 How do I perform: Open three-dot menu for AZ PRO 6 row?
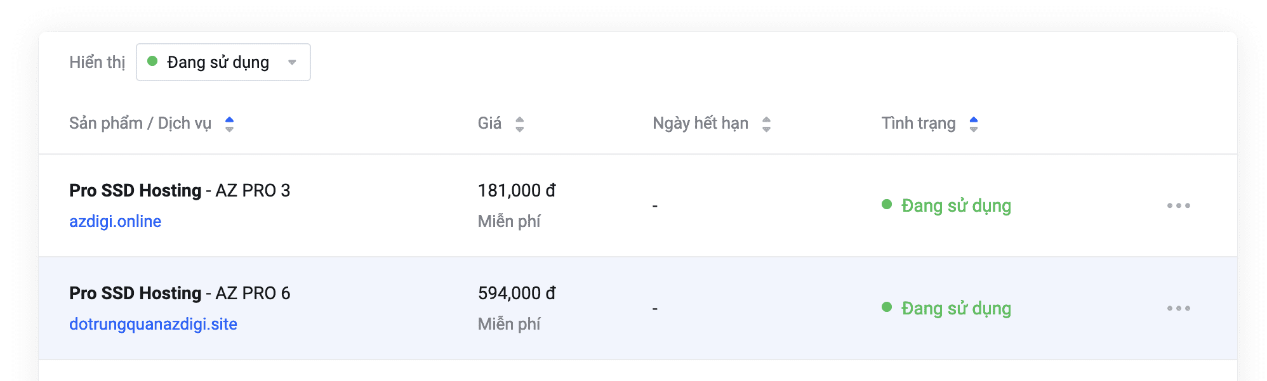click(1178, 308)
